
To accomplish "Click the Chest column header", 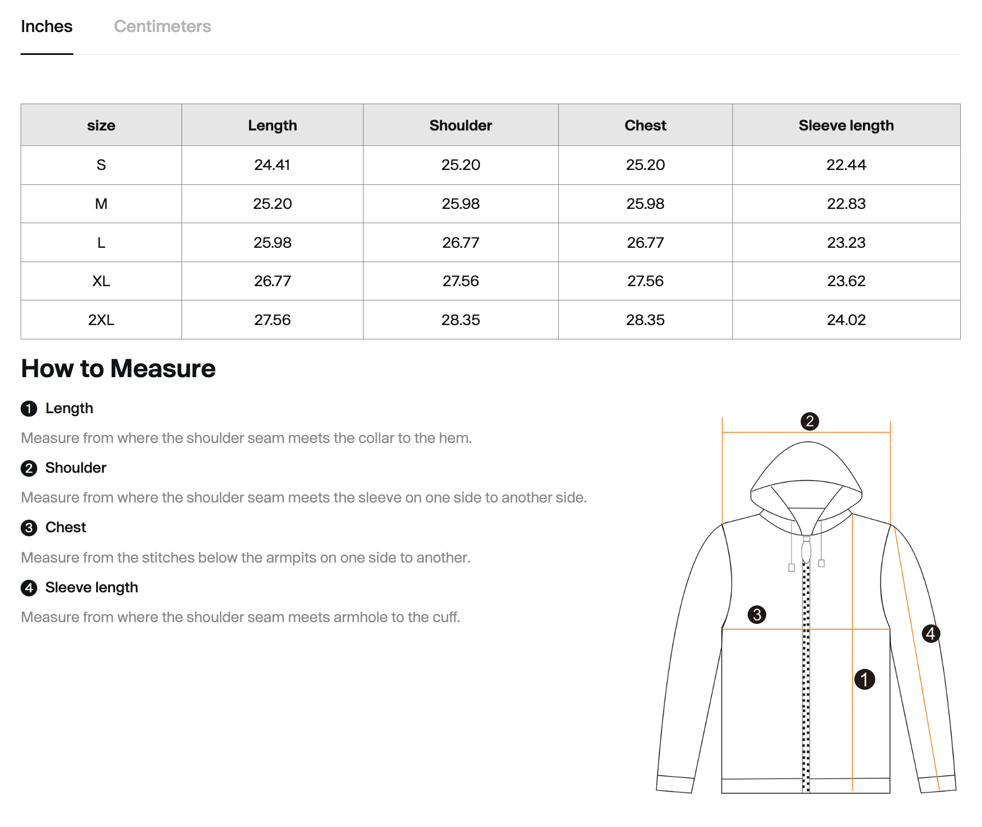I will 645,125.
